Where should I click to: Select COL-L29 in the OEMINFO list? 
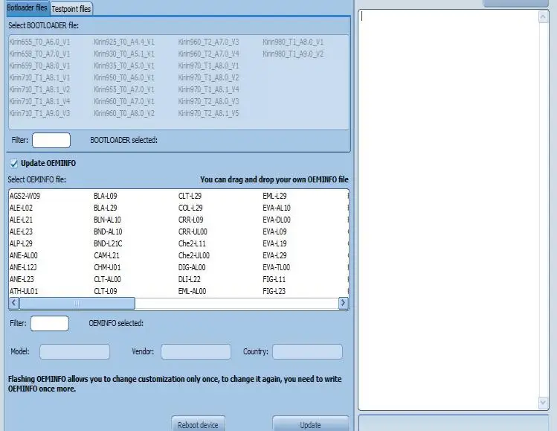(x=190, y=208)
